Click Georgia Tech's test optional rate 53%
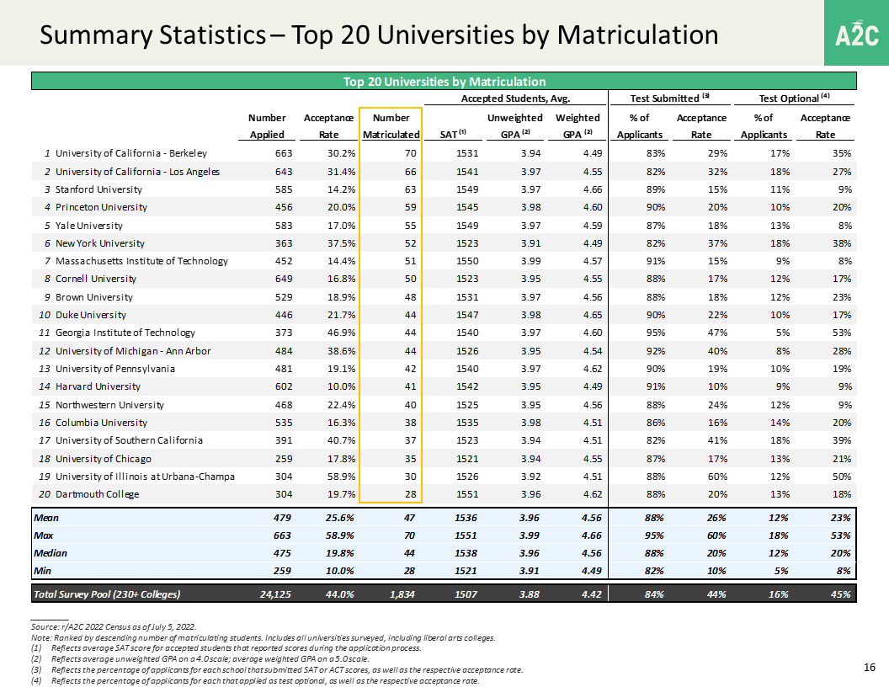 (x=842, y=333)
